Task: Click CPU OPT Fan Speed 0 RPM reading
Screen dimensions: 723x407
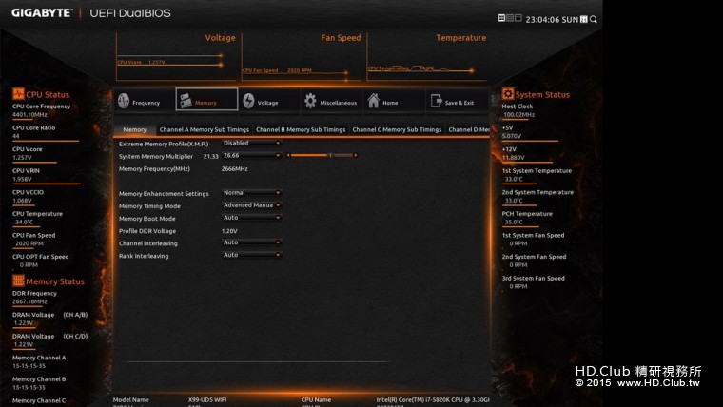Action: pos(29,265)
